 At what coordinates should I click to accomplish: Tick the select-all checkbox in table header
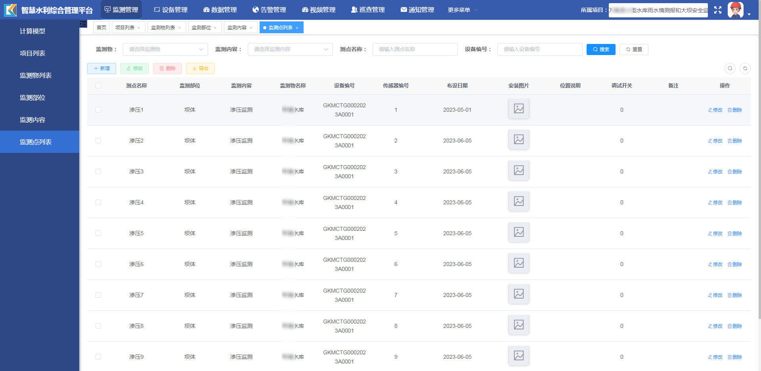(98, 86)
